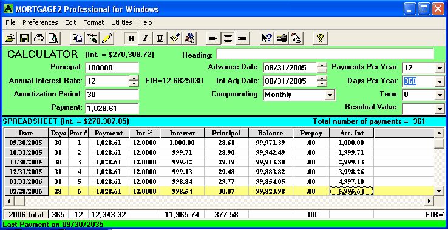Viewport: 448px width, 230px height.
Task: Click the Print icon
Action: (x=39, y=38)
